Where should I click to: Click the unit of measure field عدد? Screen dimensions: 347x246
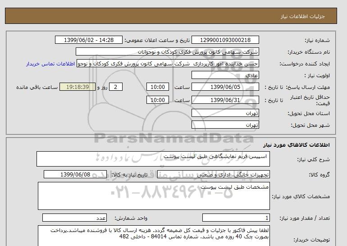click(x=74, y=218)
